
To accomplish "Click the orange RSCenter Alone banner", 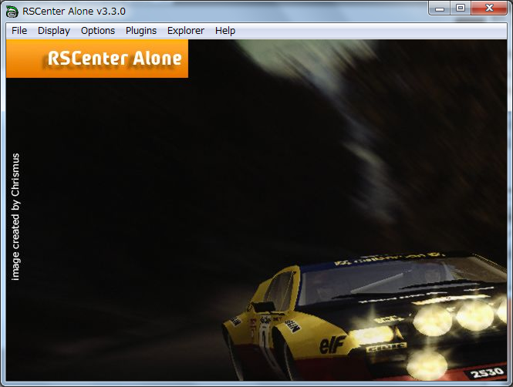I will (x=97, y=59).
